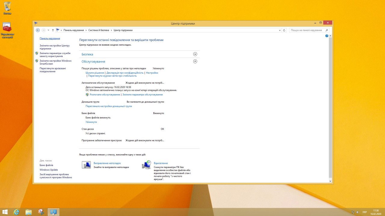Viewport: 385px width, 216px height.
Task: Click the search magnifier icon
Action: coord(327,30)
